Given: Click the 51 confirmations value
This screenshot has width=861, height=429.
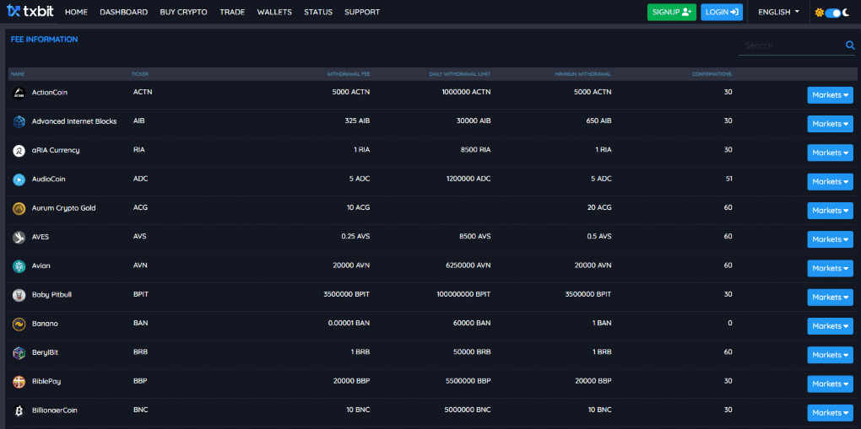Looking at the screenshot, I should click(728, 179).
